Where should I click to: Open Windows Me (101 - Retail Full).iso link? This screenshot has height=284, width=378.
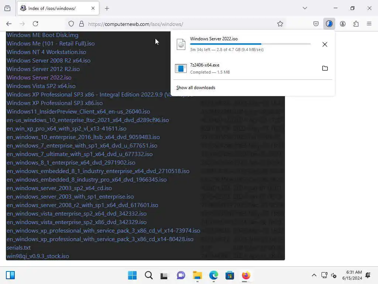coord(51,44)
